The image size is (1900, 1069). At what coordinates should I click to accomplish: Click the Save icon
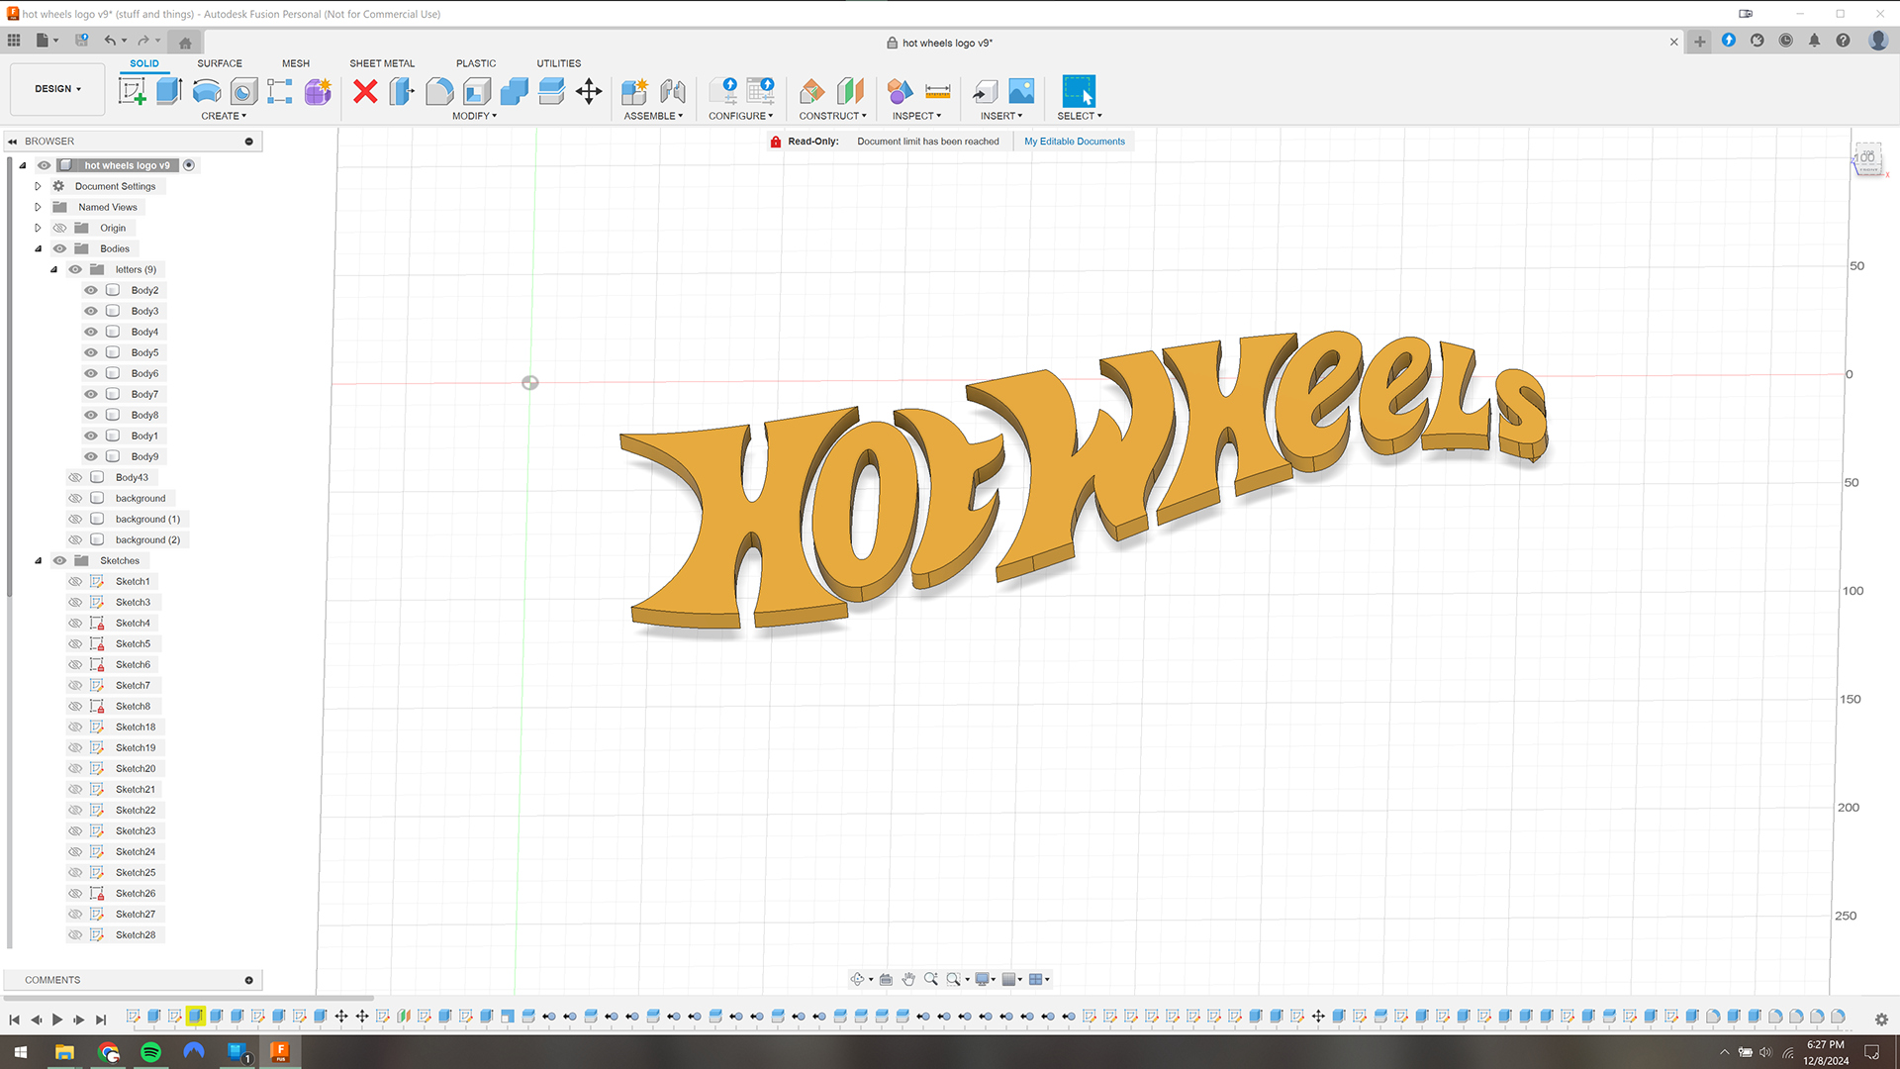(82, 41)
